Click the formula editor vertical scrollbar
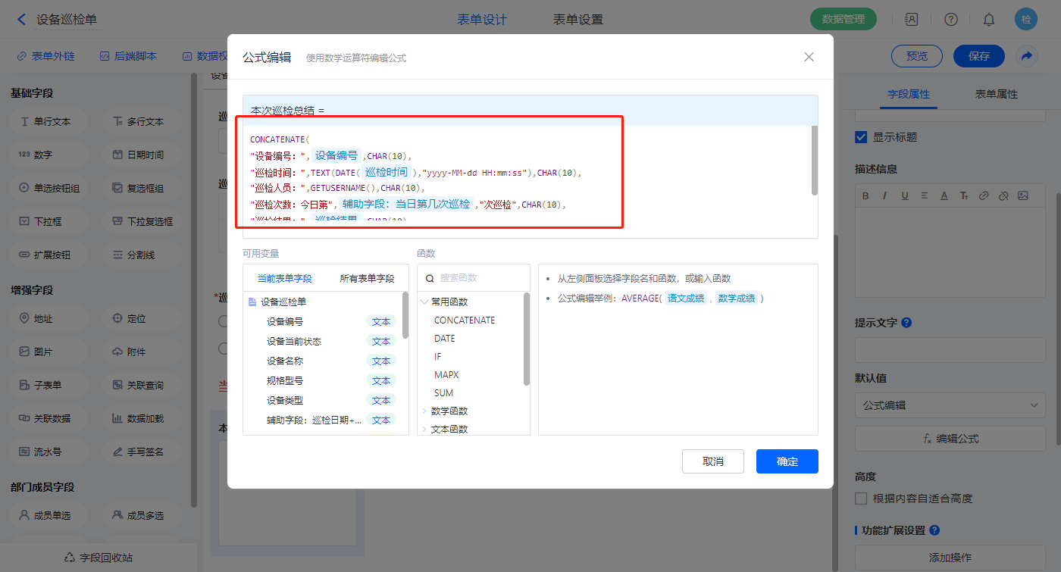 point(815,161)
